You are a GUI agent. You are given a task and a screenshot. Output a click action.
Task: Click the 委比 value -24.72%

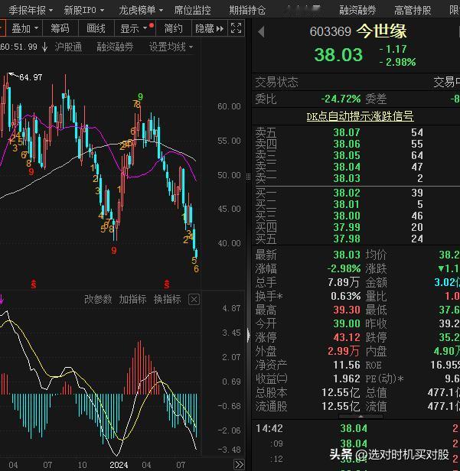(341, 99)
